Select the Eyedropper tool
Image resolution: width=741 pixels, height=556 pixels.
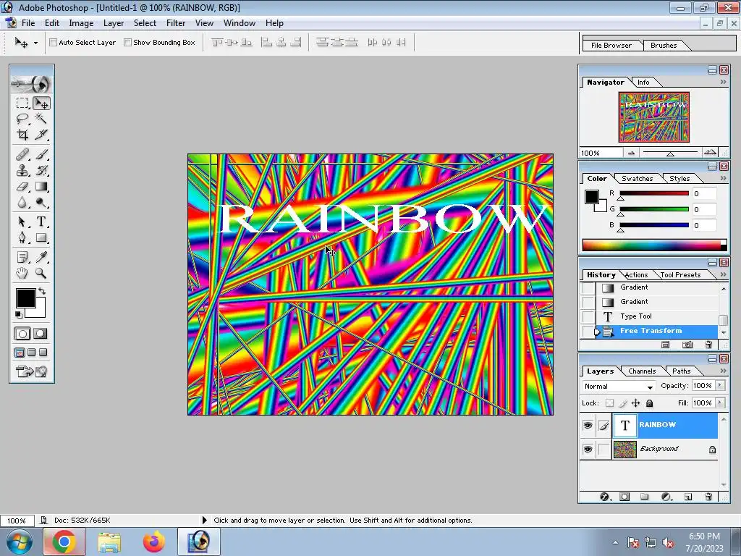tap(41, 257)
